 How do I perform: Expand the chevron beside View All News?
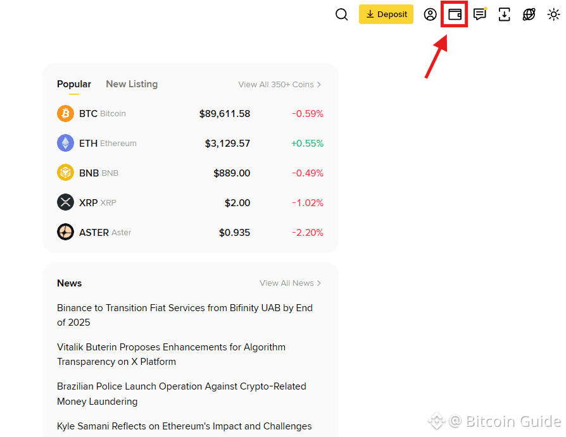pos(318,283)
